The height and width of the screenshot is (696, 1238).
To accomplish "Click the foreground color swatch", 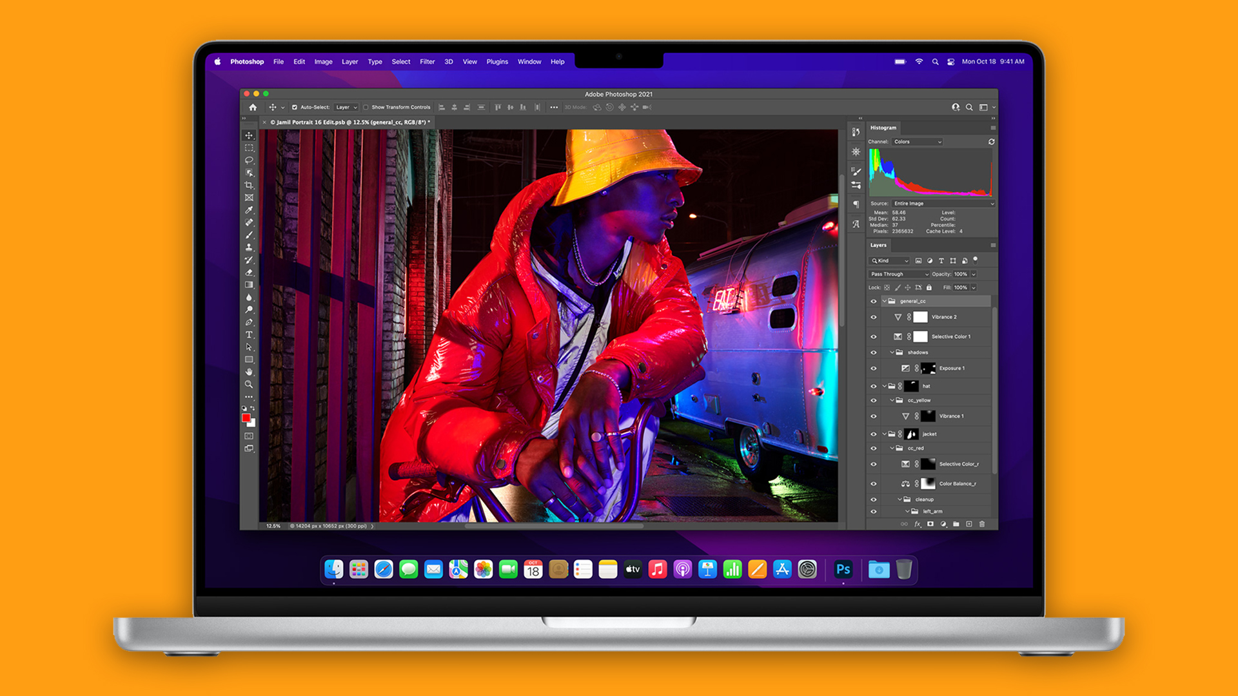I will pos(245,418).
